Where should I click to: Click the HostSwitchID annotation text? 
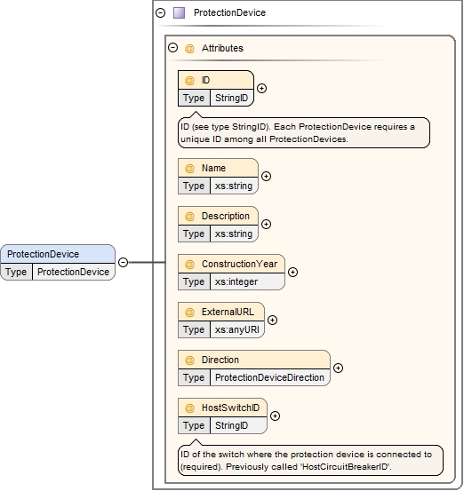306,461
